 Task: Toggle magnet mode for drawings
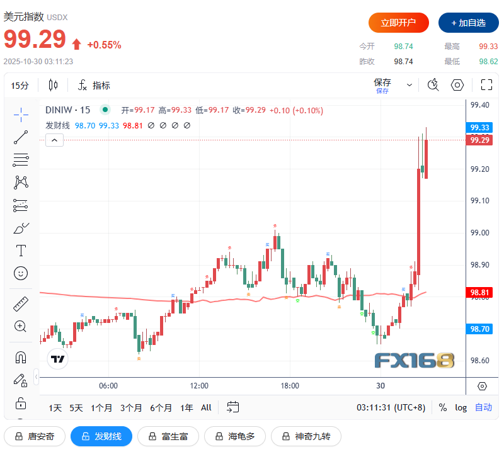(21, 357)
